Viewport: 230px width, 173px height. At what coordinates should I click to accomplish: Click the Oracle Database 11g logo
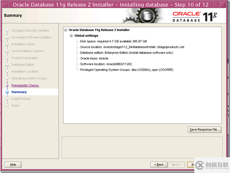click(x=195, y=17)
